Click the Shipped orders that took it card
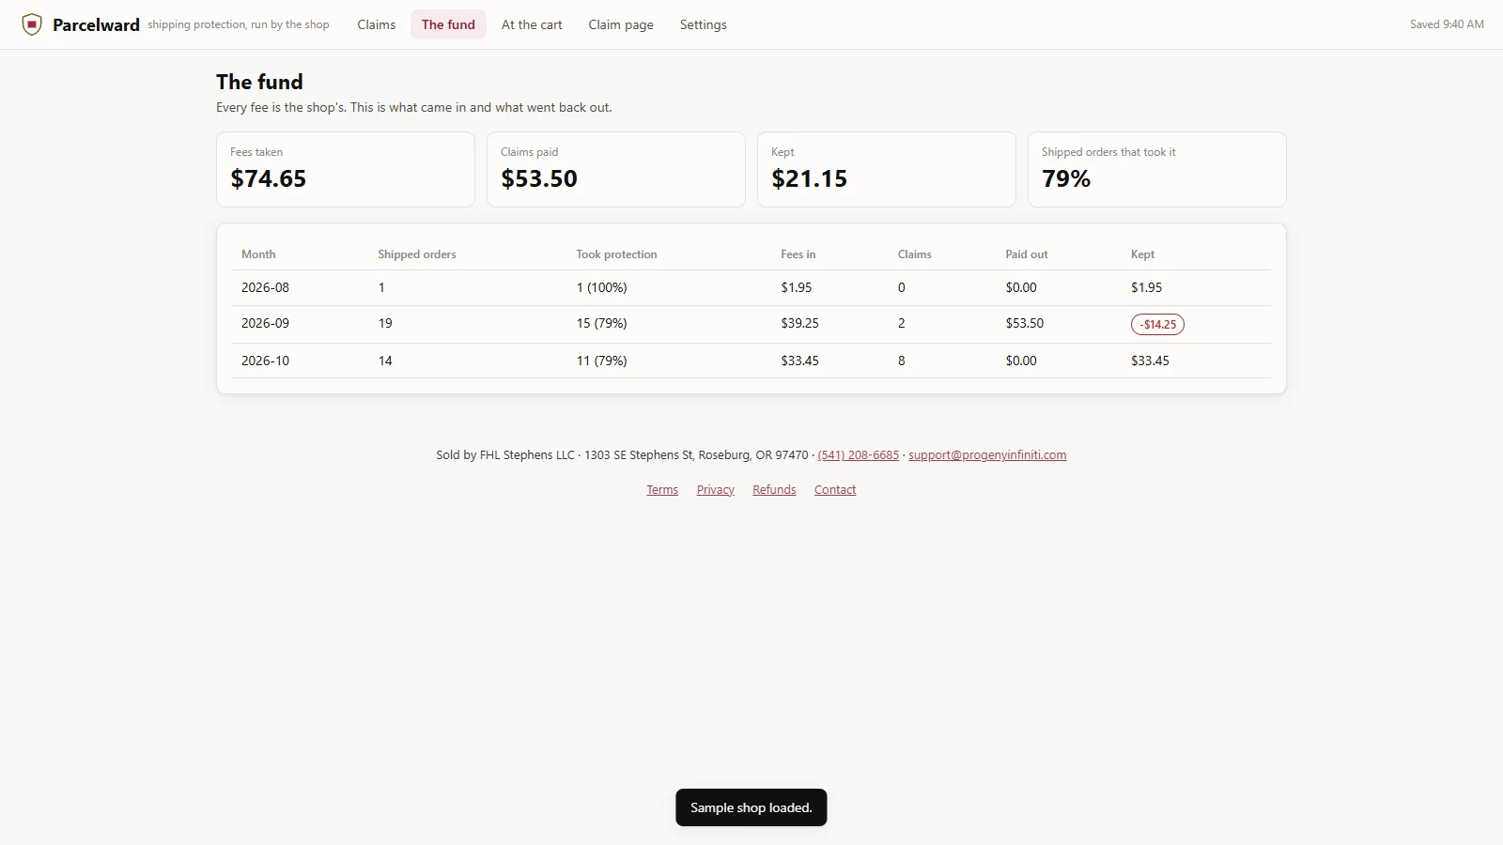Screen dimensions: 1503x845 point(1157,170)
